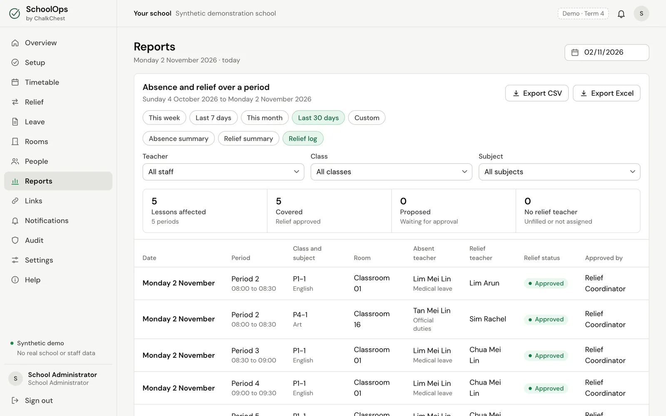Click 'Sim Rachel' relief teacher cell
Image resolution: width=666 pixels, height=416 pixels.
(x=488, y=319)
